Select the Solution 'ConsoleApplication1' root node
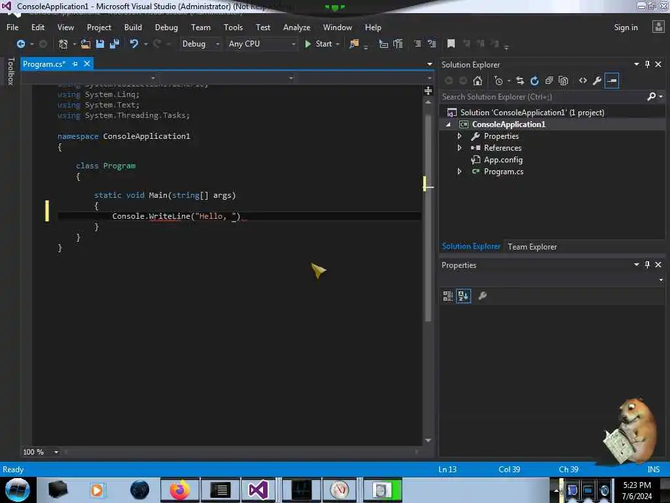670x503 pixels. coord(532,113)
